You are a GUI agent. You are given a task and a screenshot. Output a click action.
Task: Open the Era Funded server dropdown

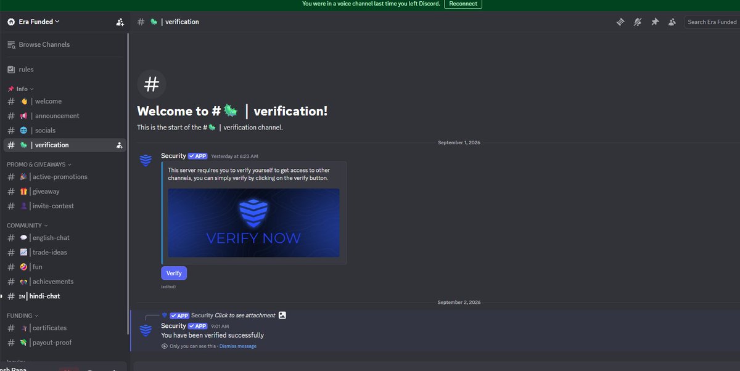click(x=38, y=22)
